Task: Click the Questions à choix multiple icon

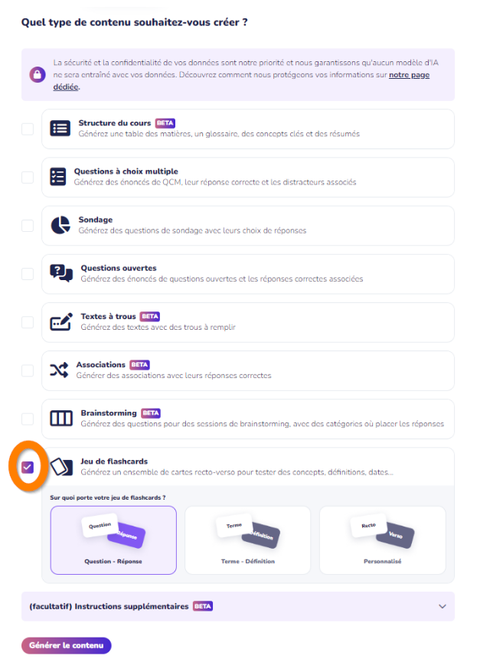Action: click(58, 177)
